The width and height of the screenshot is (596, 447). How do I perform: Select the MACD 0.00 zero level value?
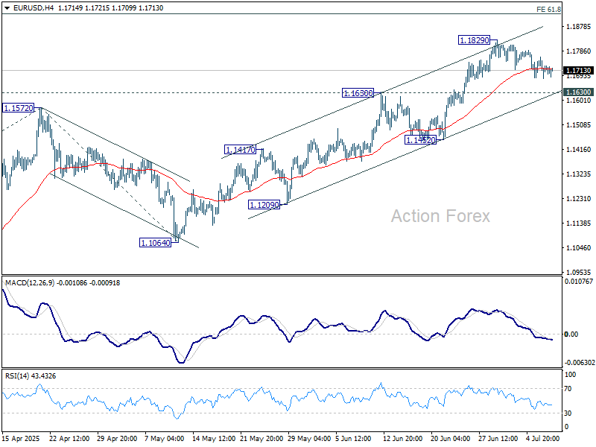coord(572,334)
